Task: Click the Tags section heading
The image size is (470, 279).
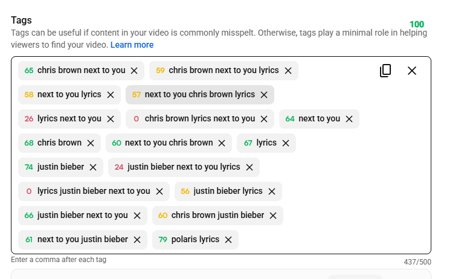Action: click(21, 20)
